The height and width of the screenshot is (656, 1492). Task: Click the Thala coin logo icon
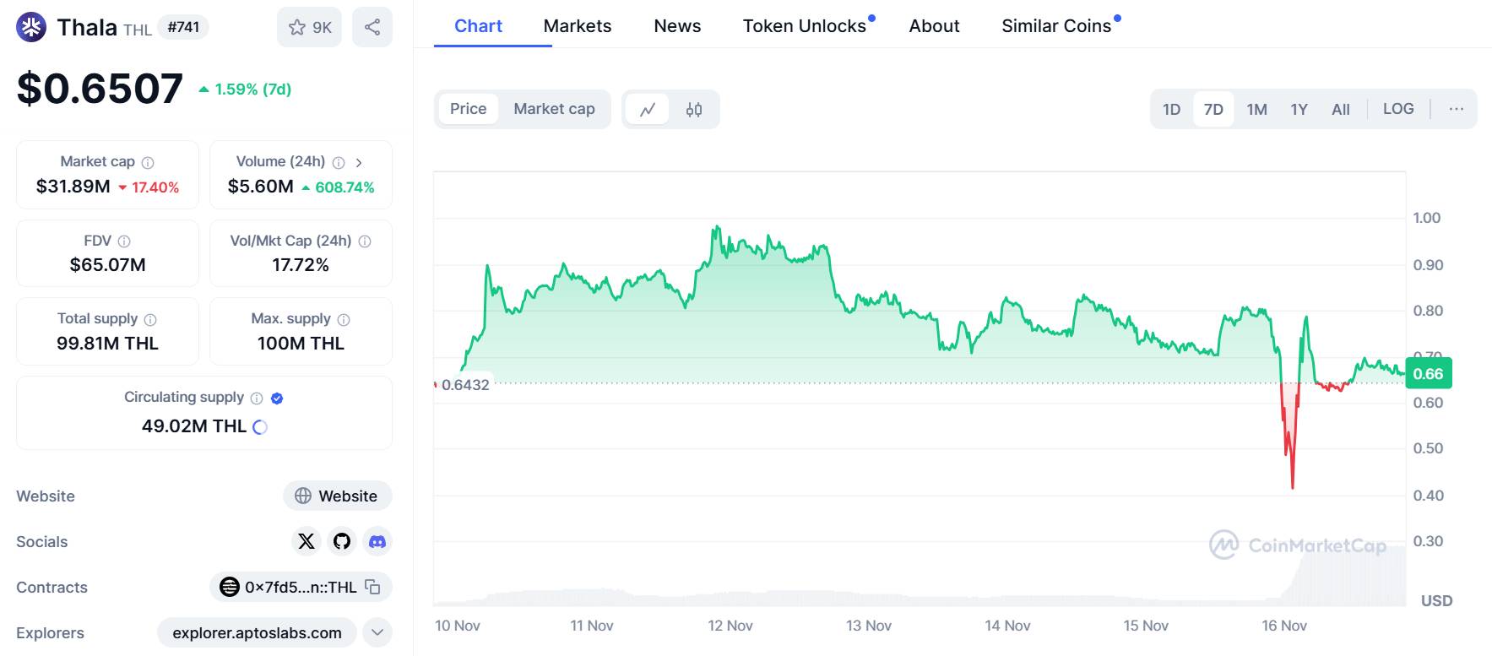tap(32, 27)
